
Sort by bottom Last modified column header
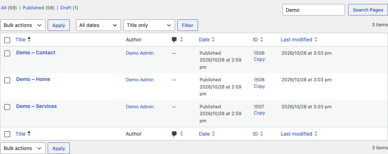297,134
